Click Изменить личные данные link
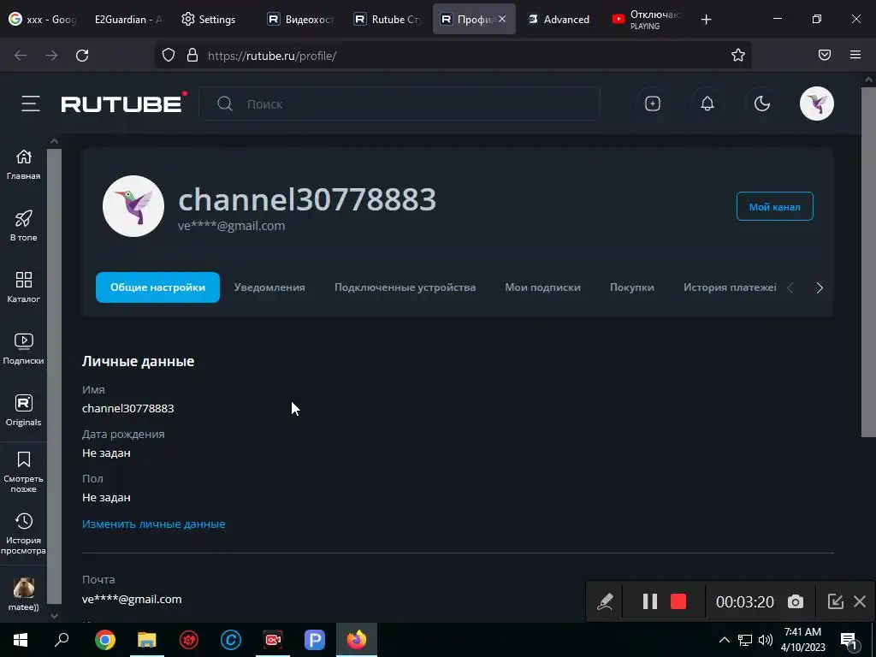 154,524
